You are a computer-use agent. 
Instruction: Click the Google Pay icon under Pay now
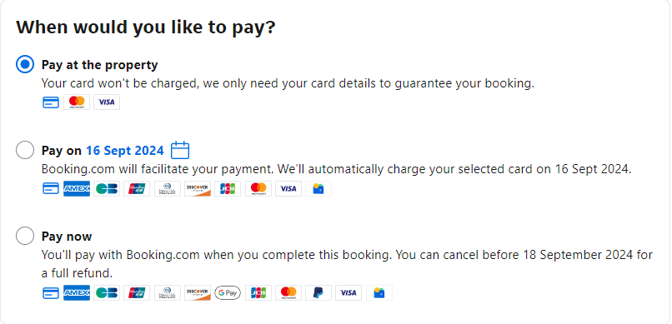[228, 292]
